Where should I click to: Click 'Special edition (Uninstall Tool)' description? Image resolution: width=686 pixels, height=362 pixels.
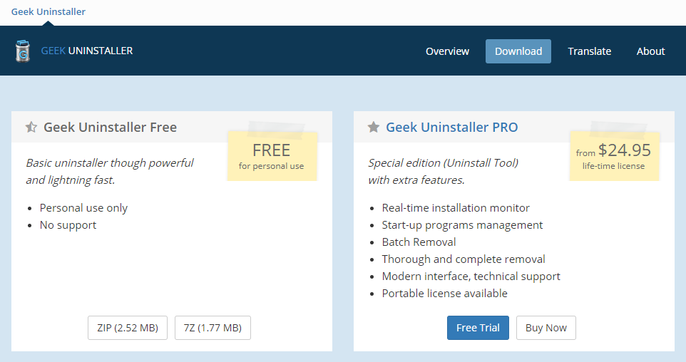(x=443, y=163)
